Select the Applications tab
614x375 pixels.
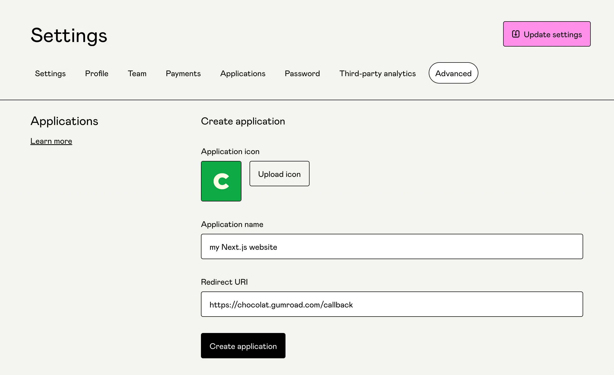[242, 73]
